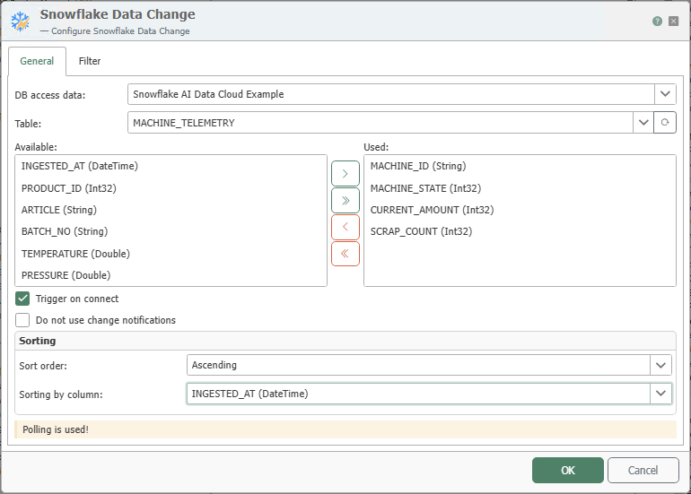The image size is (691, 494).
Task: Click the Snowflake logo icon in header
Action: (21, 22)
